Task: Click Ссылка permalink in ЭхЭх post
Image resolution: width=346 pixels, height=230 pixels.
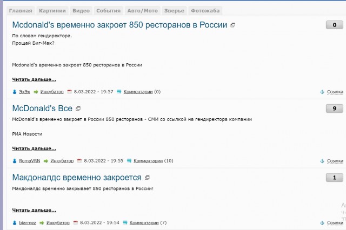Action: pyautogui.click(x=335, y=92)
